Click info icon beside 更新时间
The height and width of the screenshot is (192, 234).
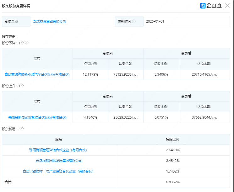[x=134, y=21]
